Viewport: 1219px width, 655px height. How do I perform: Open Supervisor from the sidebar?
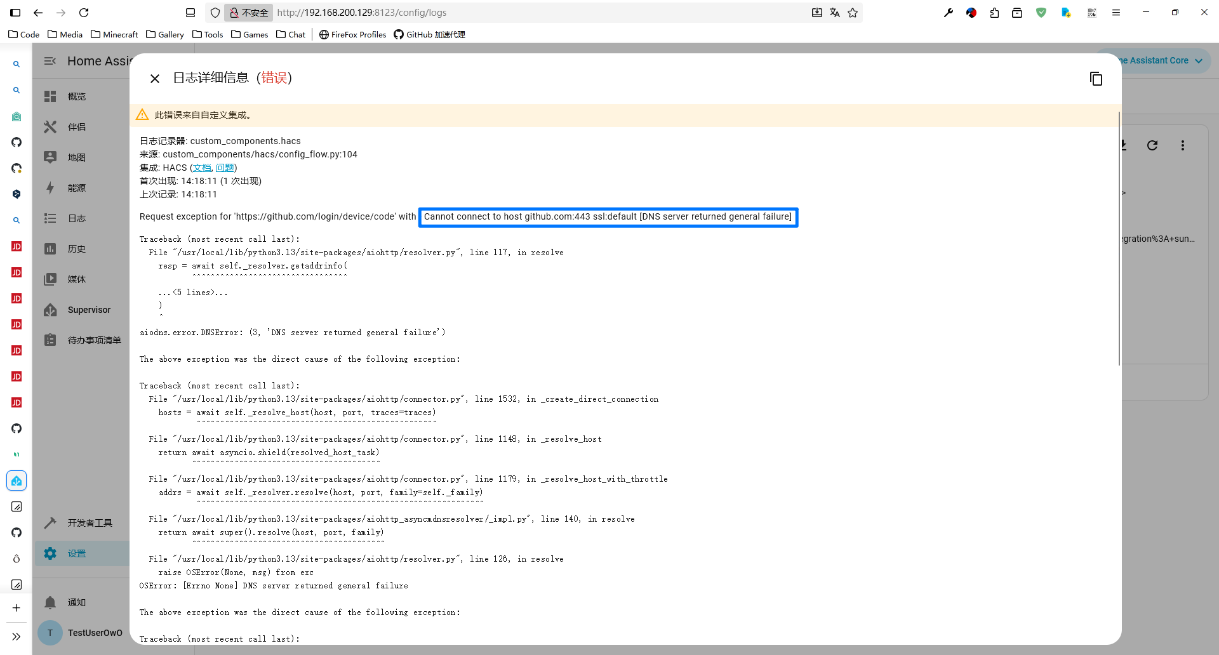pyautogui.click(x=89, y=310)
